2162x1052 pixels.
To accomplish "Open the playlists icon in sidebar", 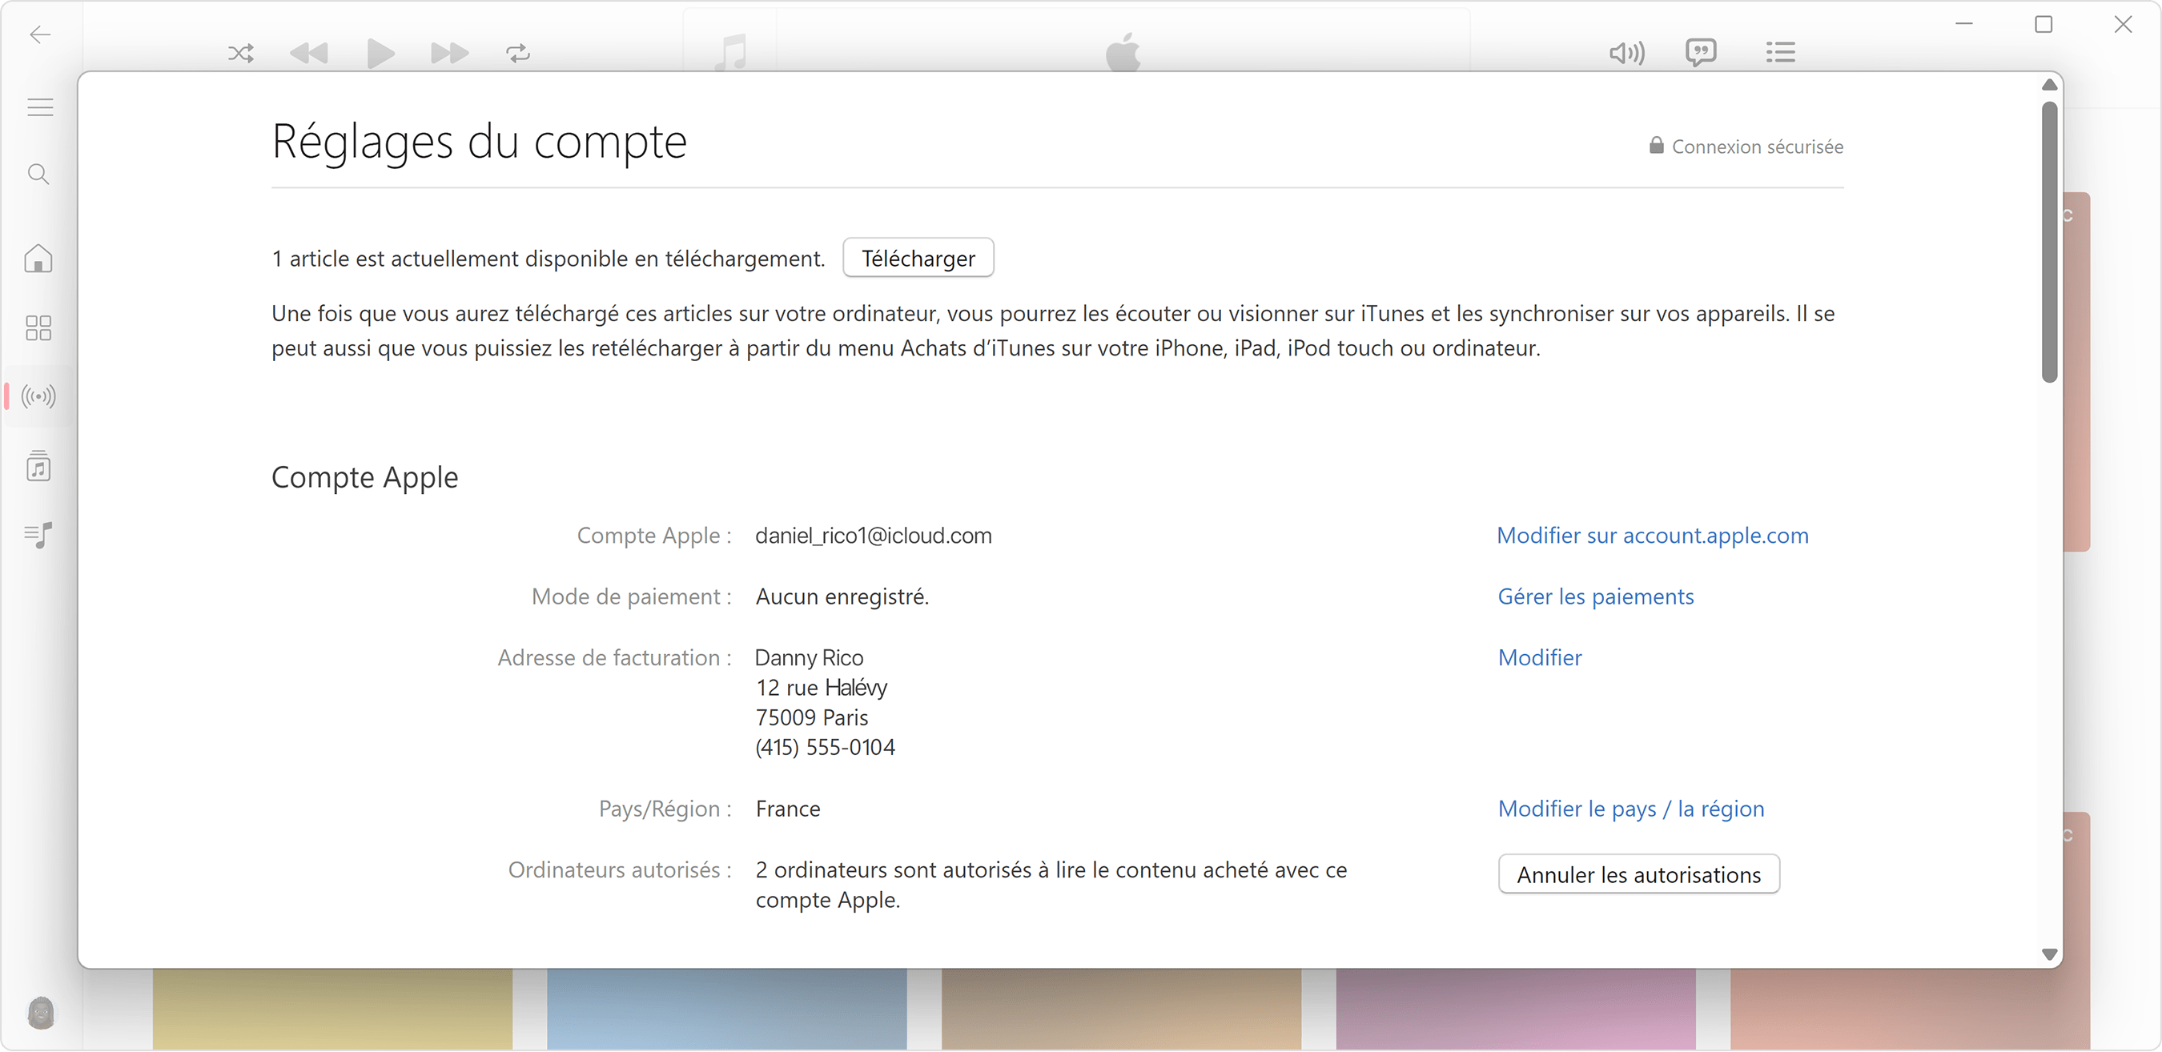I will click(x=38, y=534).
